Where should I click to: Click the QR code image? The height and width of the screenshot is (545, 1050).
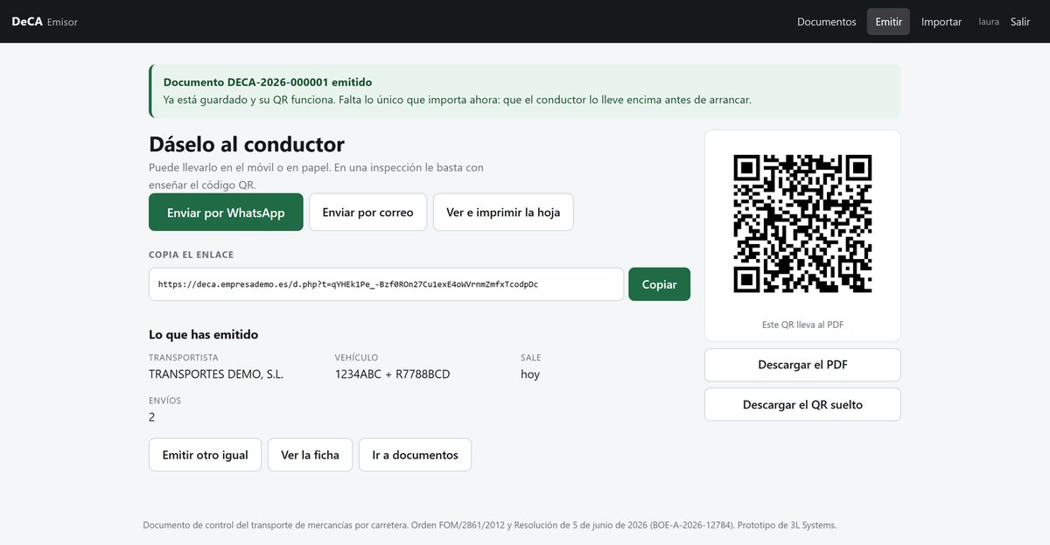coord(802,224)
